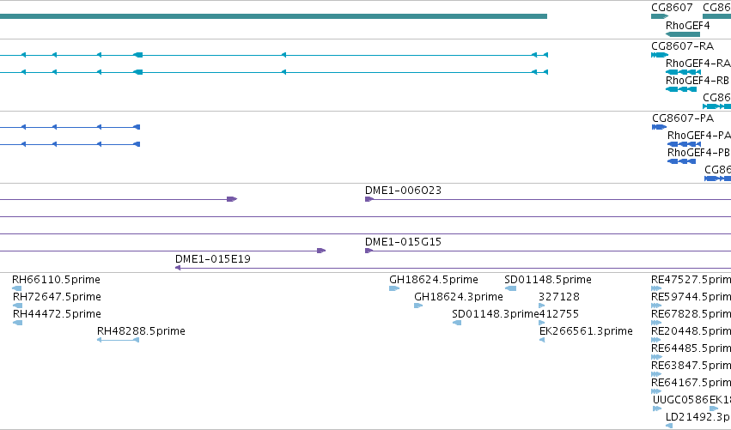Pick the CG8607-RA transcript label

pyautogui.click(x=683, y=46)
